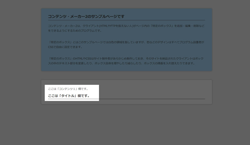Click the paragraph starting 'コンテンツ・メーカー2は、クライアント'
Image resolution: width=250 pixels, height=145 pixels.
click(x=126, y=28)
